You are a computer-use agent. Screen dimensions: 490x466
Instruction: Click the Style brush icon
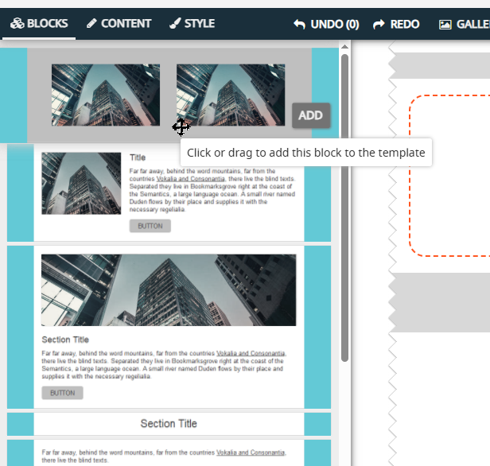pos(175,23)
